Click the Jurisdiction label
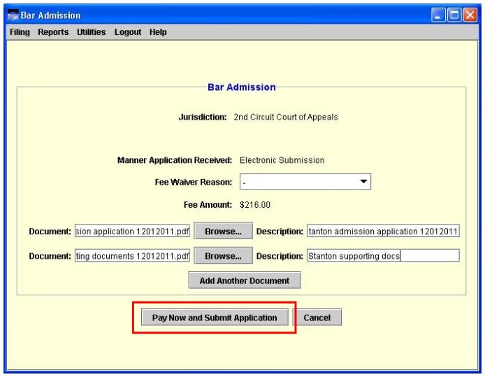Viewport: 485px width, 377px height. (x=203, y=117)
